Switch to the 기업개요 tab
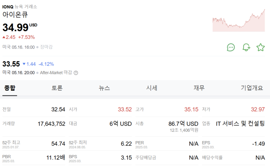270x168 pixels. pyautogui.click(x=251, y=88)
